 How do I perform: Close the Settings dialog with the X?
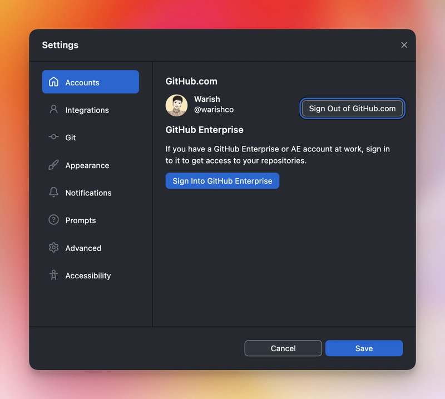click(404, 45)
